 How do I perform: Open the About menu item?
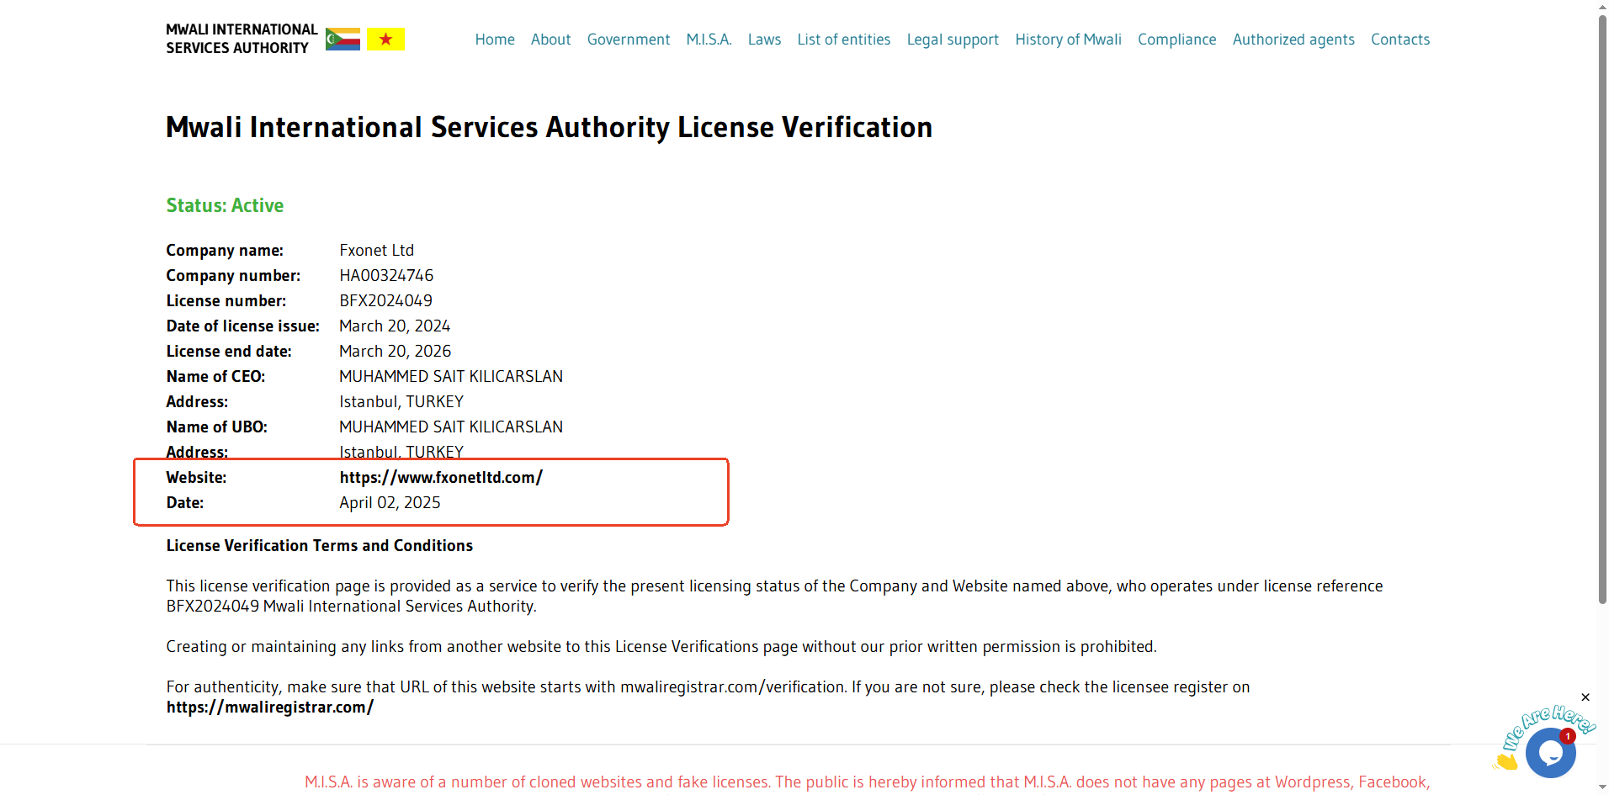pos(550,40)
